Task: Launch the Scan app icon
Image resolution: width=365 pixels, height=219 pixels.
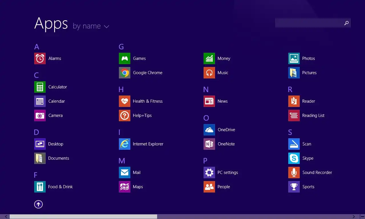Action: coord(294,144)
